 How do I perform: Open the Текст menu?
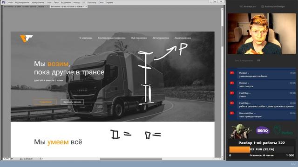(56, 3)
